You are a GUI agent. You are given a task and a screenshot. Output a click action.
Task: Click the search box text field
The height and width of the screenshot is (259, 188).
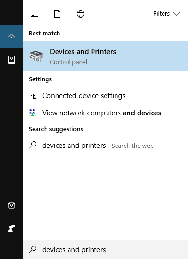(x=106, y=249)
